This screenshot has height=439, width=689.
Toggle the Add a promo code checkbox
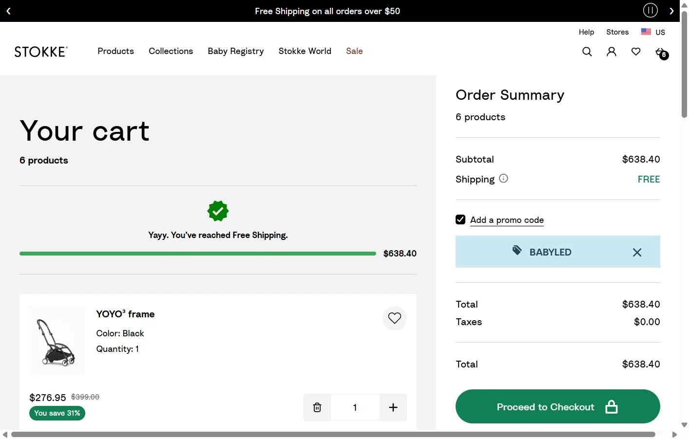pos(460,219)
